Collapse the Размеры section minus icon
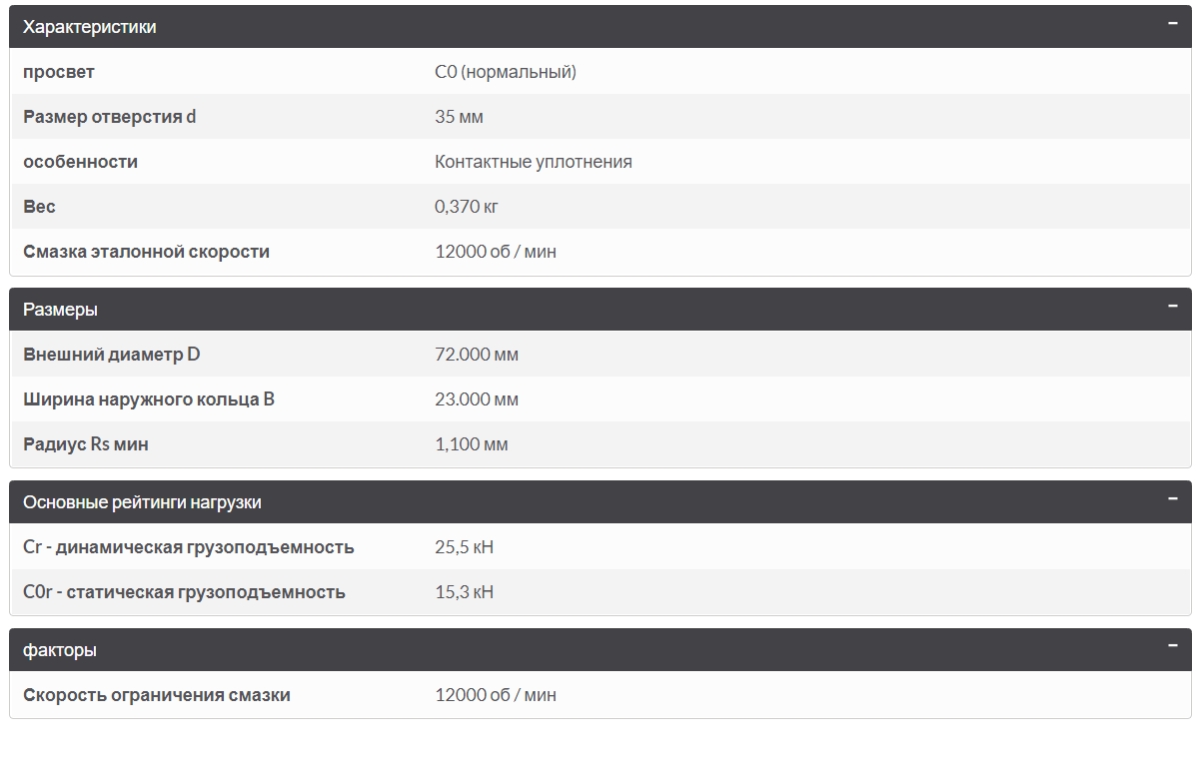1196x781 pixels. (1172, 307)
